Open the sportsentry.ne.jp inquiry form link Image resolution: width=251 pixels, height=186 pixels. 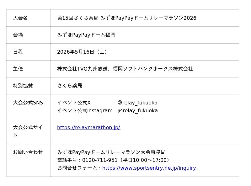[x=149, y=168]
